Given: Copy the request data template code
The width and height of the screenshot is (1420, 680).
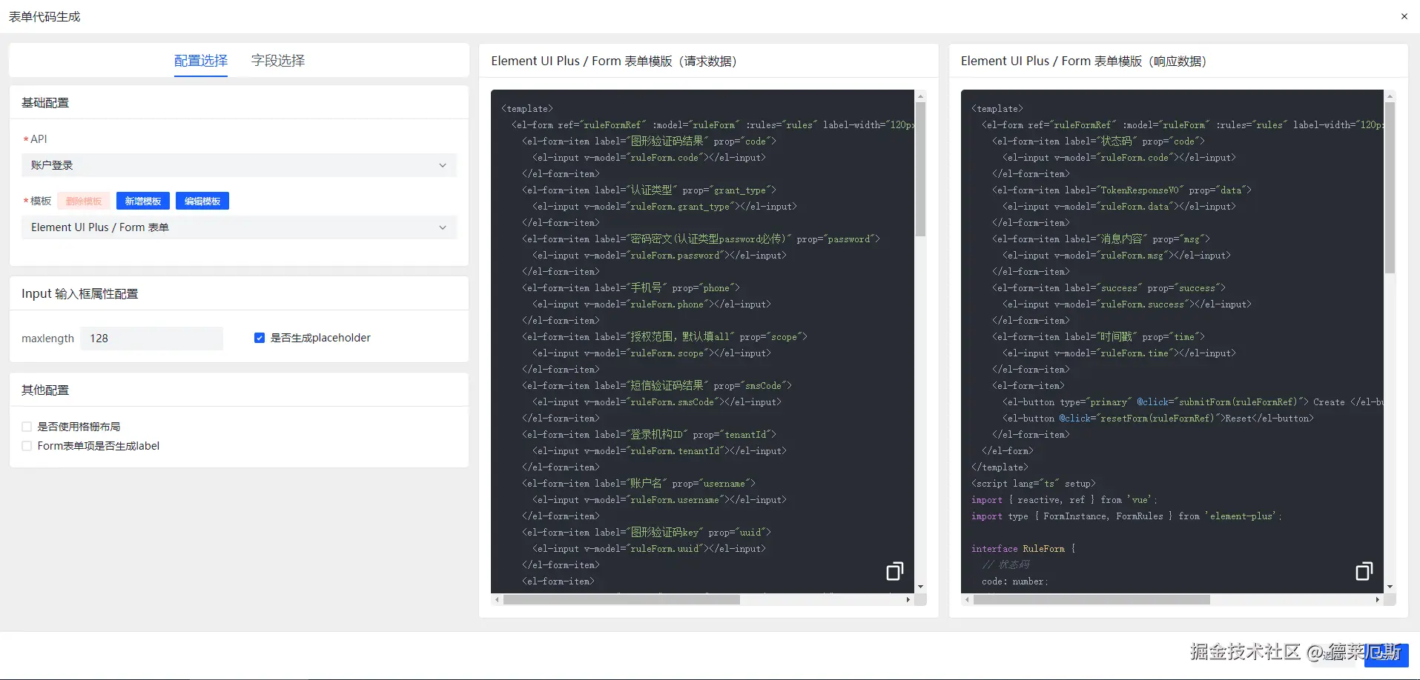Looking at the screenshot, I should point(895,571).
